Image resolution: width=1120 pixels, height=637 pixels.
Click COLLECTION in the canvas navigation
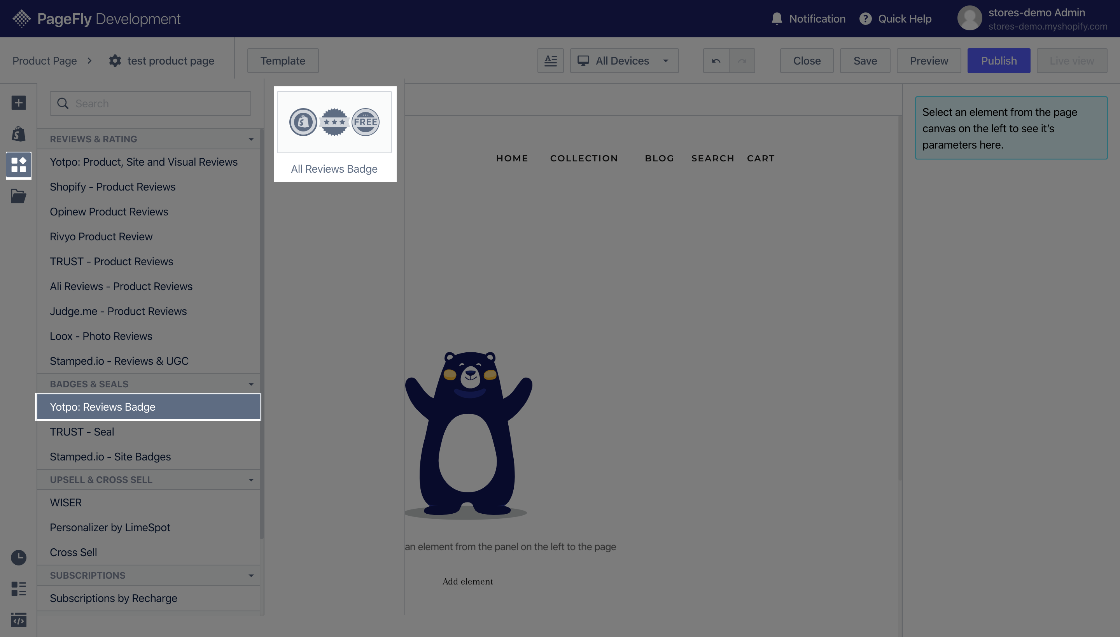click(x=584, y=158)
